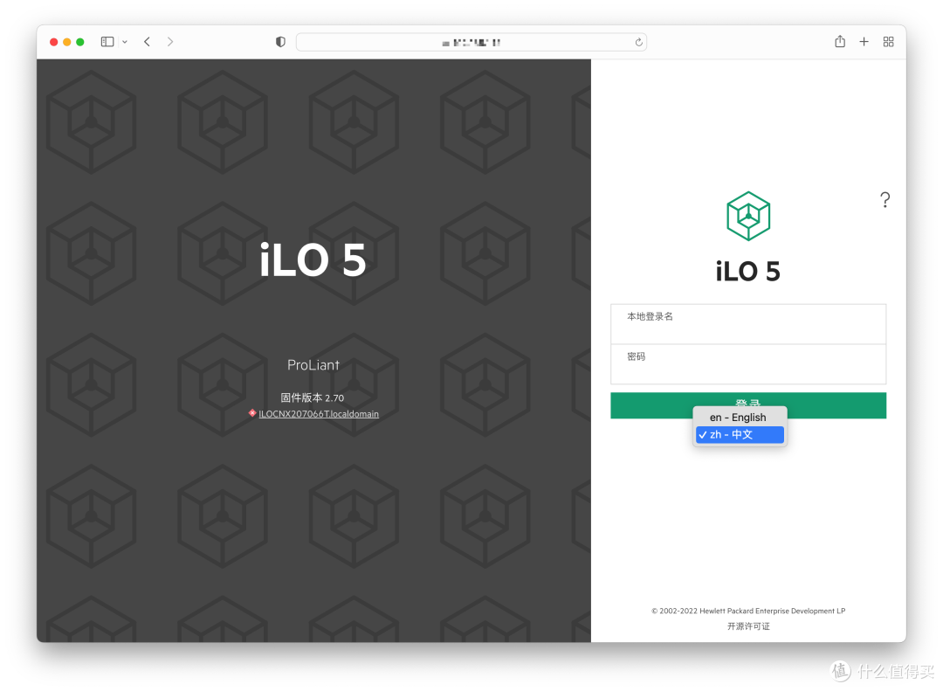This screenshot has height=691, width=943.
Task: Open the privacy report shield icon
Action: click(280, 42)
